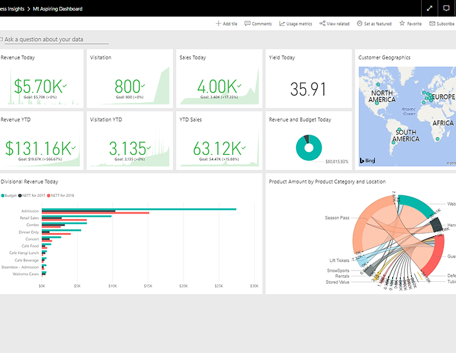Viewport: 456px width, 353px height.
Task: Click the Usage metrics label
Action: tap(299, 24)
